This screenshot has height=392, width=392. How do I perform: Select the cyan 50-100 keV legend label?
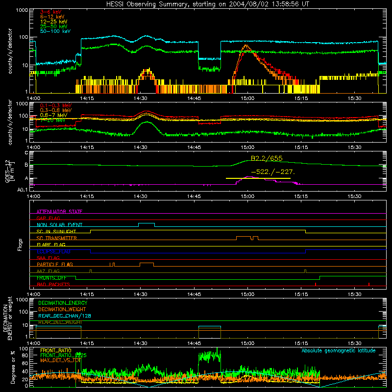55,31
